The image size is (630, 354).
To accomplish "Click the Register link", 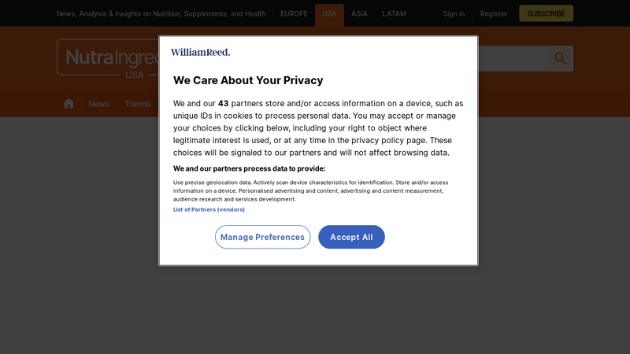I will (x=494, y=13).
